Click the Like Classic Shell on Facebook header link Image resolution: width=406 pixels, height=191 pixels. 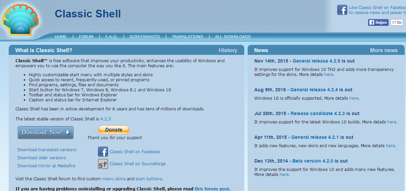377,10
